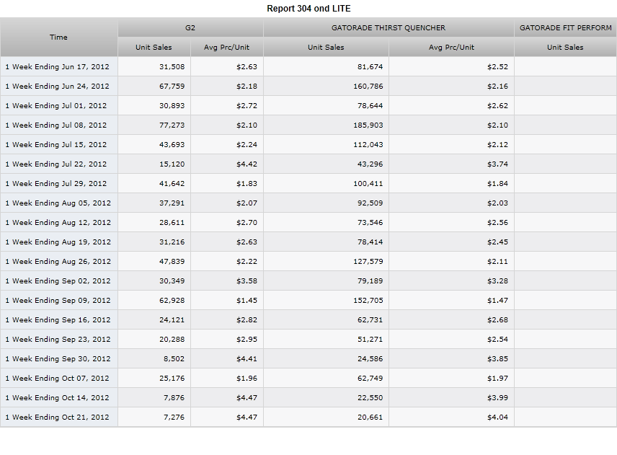The width and height of the screenshot is (617, 455).
Task: Select row '1 Week Ending Jul 22, 2012'
Action: point(308,164)
